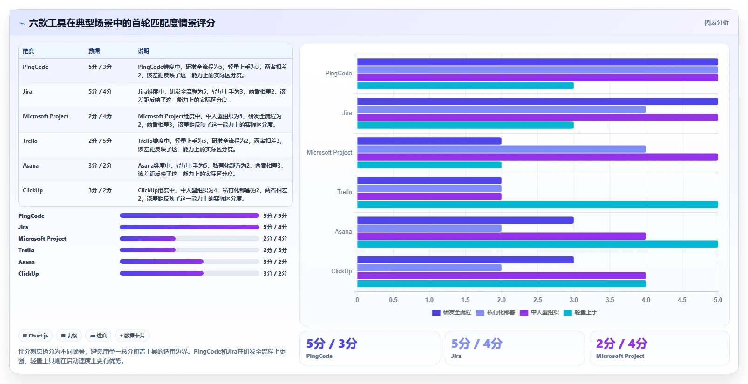Select Jira cell in the table
748x384 pixels.
tap(27, 92)
